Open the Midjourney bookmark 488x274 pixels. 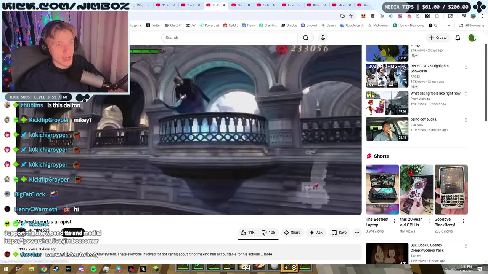tap(378, 25)
